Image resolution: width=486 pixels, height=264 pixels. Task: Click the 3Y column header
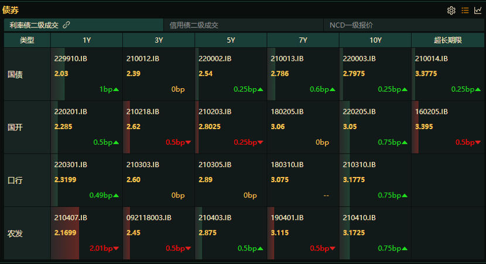(x=159, y=40)
